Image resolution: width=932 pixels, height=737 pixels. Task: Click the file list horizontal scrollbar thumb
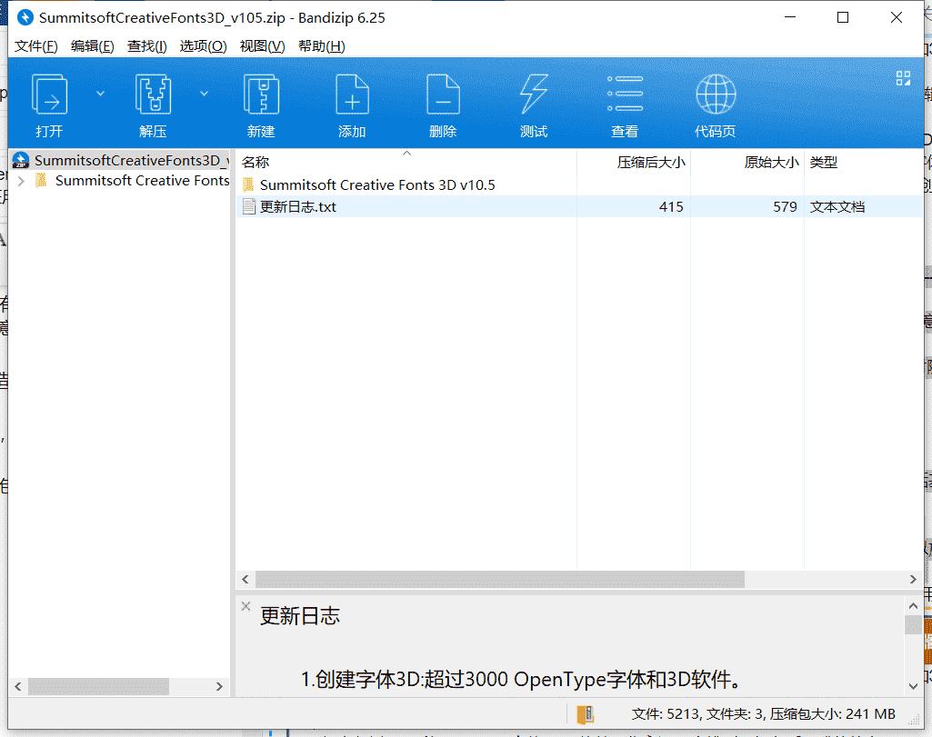click(x=500, y=579)
